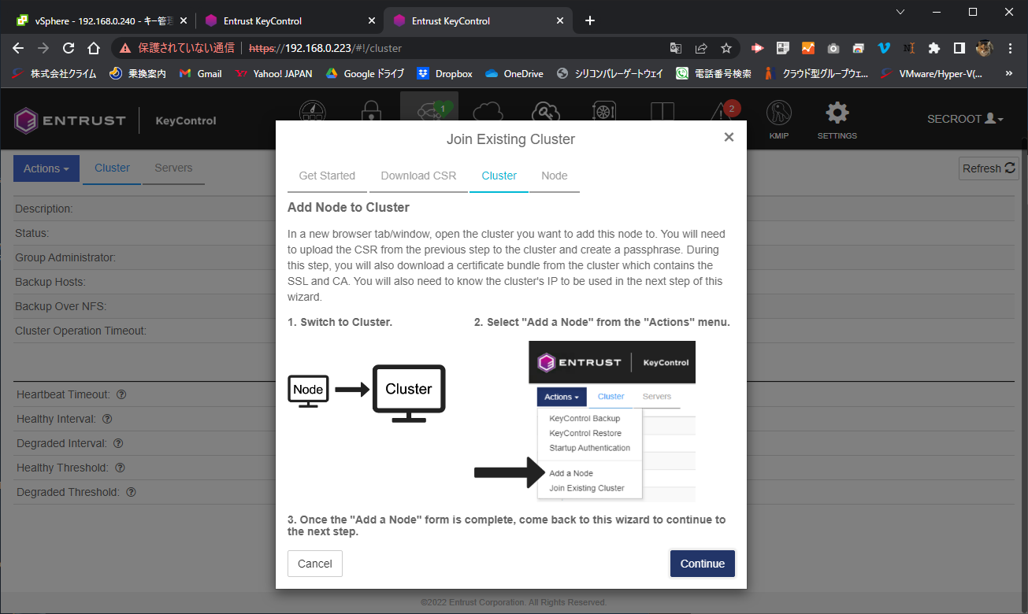
Task: Click the Continue button
Action: coord(703,564)
